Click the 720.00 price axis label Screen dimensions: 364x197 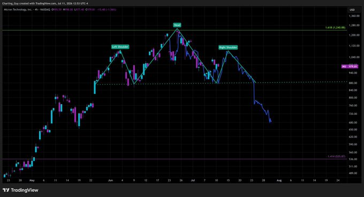(x=353, y=114)
